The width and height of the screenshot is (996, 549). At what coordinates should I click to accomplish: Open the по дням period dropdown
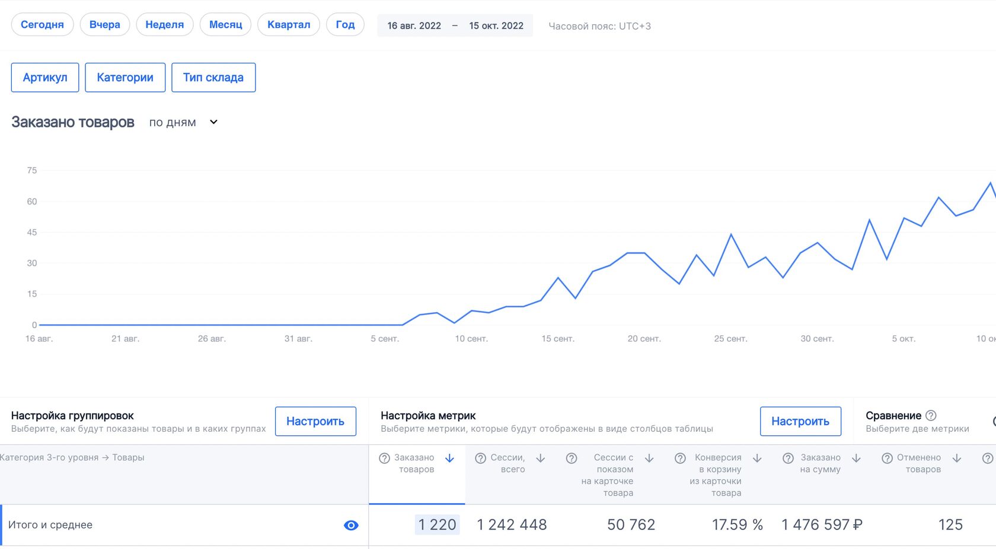click(183, 122)
